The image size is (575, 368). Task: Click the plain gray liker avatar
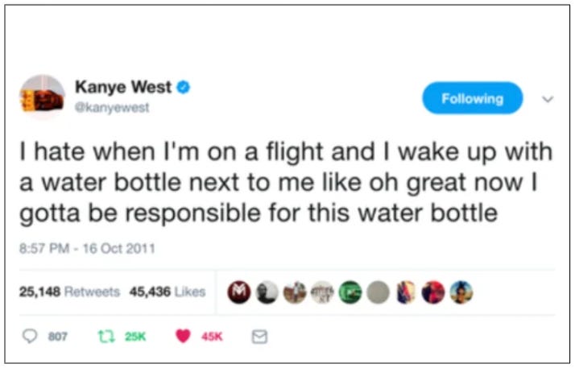378,292
